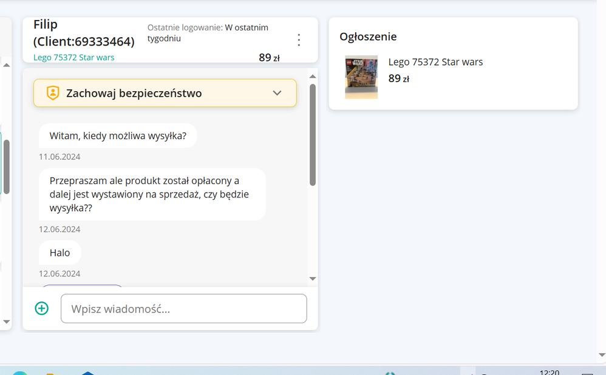
Task: Select message 'Witam, kiedy możliwa wysyłka?'
Action: pyautogui.click(x=118, y=136)
